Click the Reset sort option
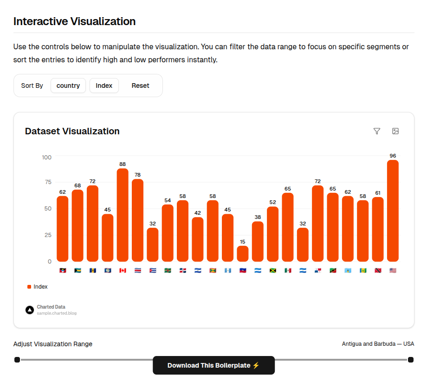427x376 pixels. [x=140, y=86]
